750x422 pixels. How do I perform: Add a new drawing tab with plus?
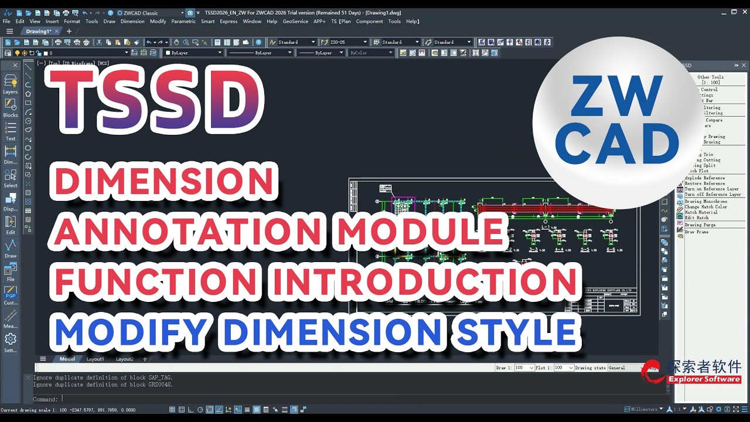click(69, 31)
